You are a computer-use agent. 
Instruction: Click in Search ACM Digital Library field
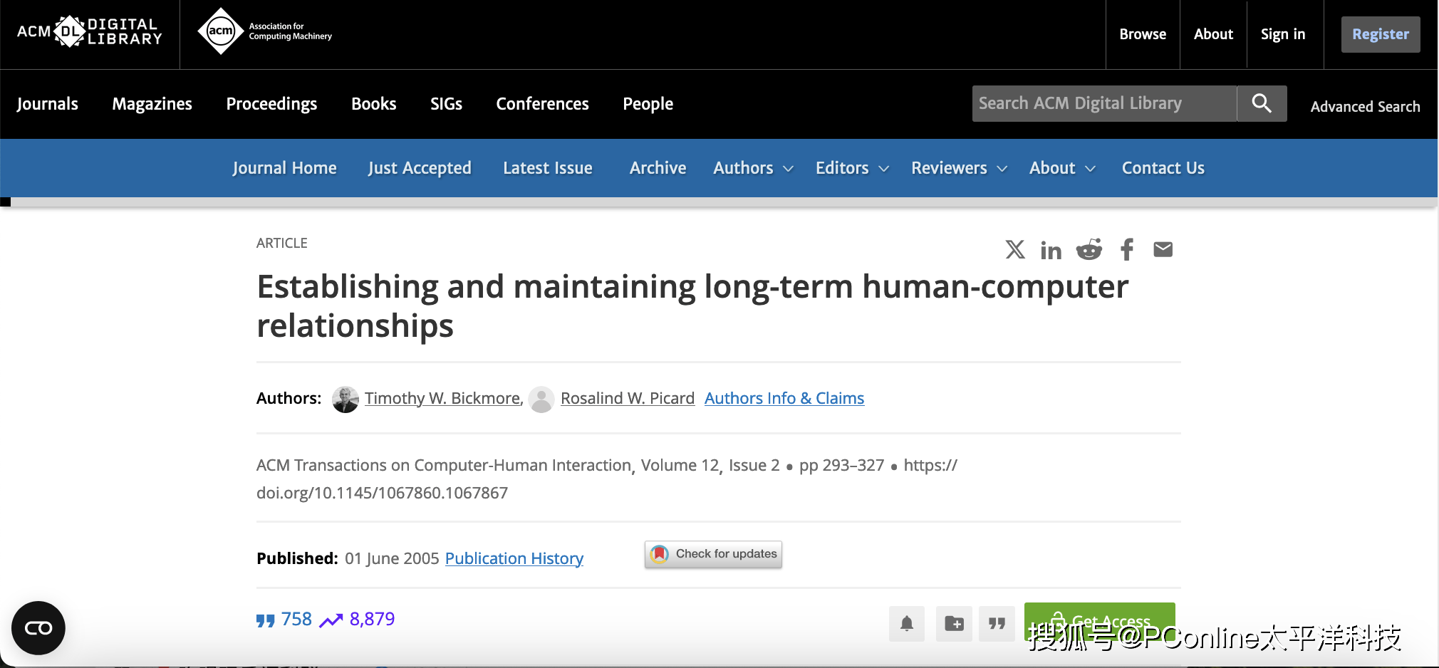1103,103
